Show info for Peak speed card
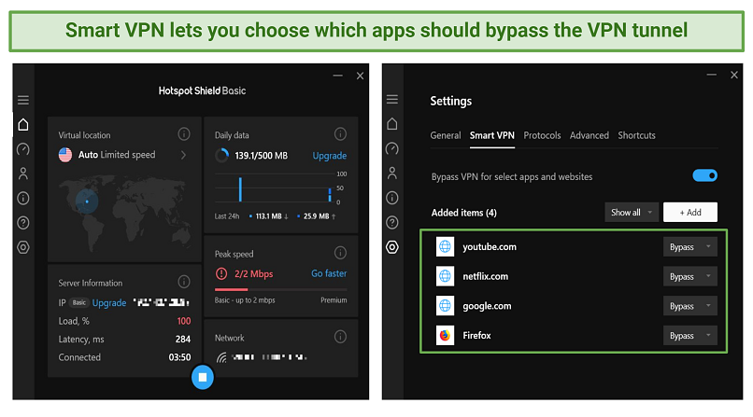Screen dimensions: 753x417 340,253
